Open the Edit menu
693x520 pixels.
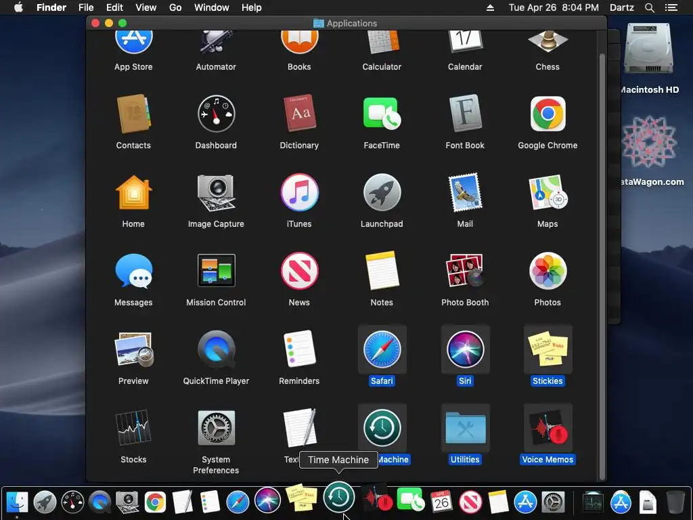pos(114,7)
